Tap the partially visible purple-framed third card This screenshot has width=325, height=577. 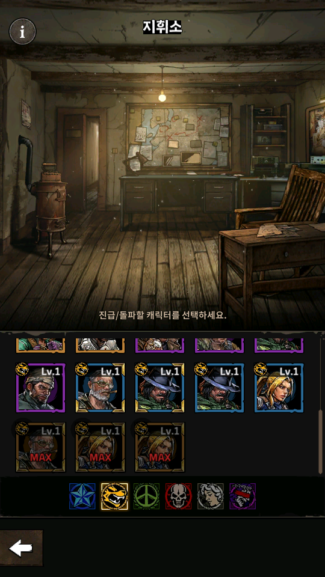point(160,346)
